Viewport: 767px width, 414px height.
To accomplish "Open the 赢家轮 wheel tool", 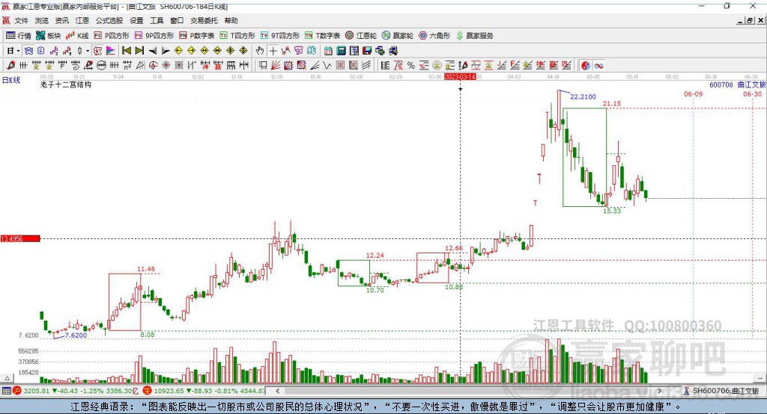I will [398, 36].
